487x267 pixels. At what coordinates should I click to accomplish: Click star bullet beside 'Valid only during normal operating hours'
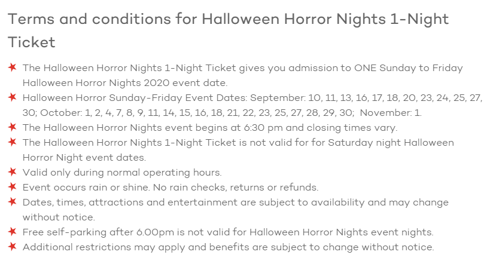pos(12,172)
